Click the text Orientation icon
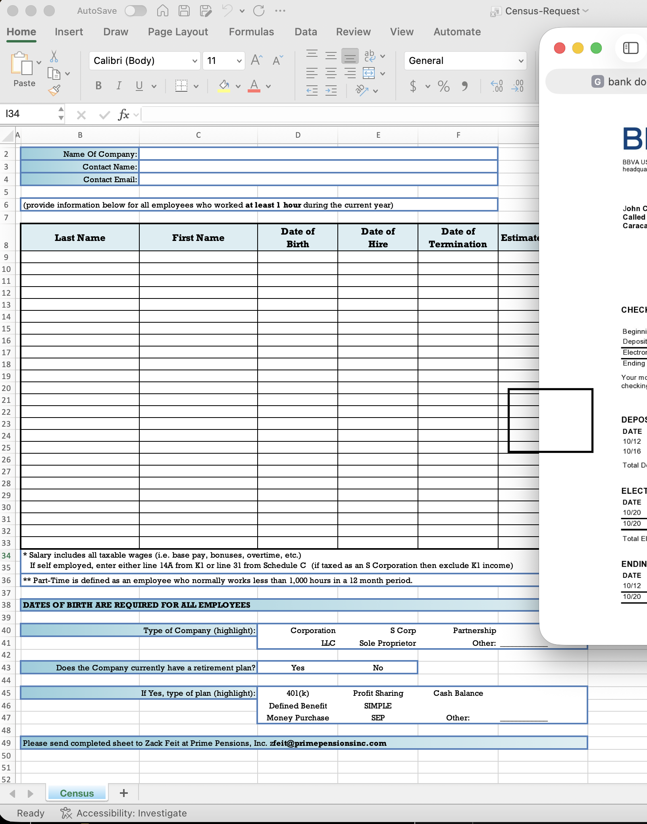 (362, 90)
